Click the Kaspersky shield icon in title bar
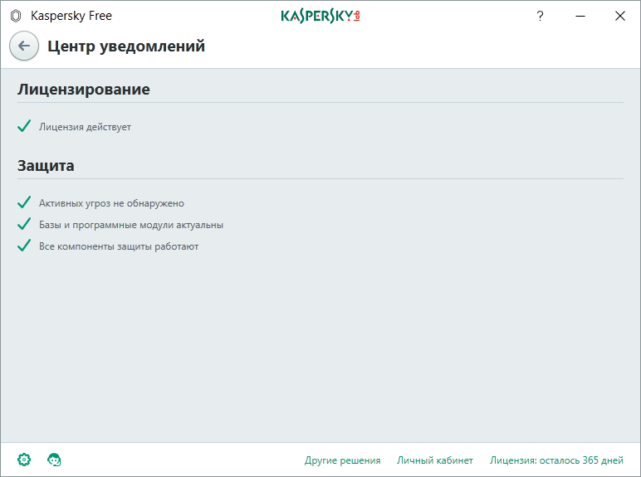The image size is (641, 477). pyautogui.click(x=16, y=16)
